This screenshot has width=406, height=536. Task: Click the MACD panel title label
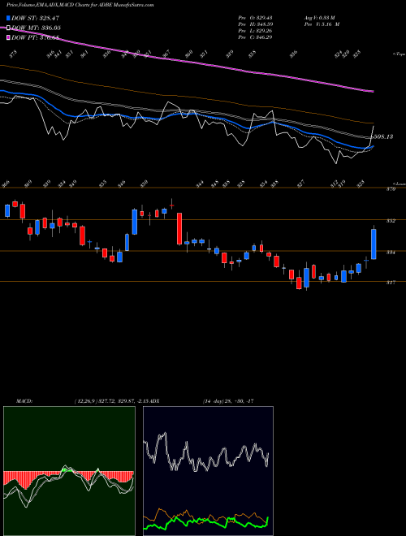coord(24,401)
